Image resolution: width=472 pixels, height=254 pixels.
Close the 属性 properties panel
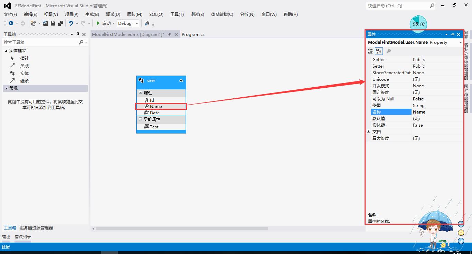459,35
